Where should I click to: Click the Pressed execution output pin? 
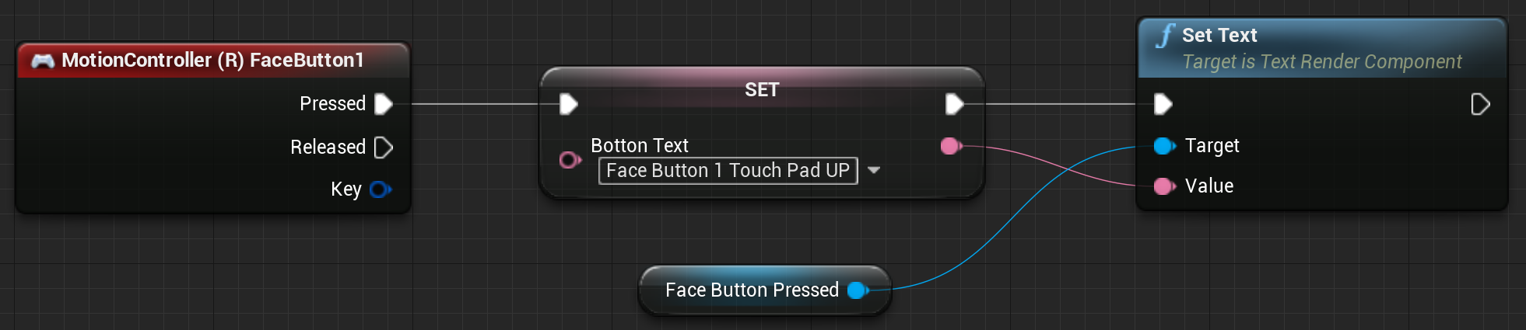(384, 104)
